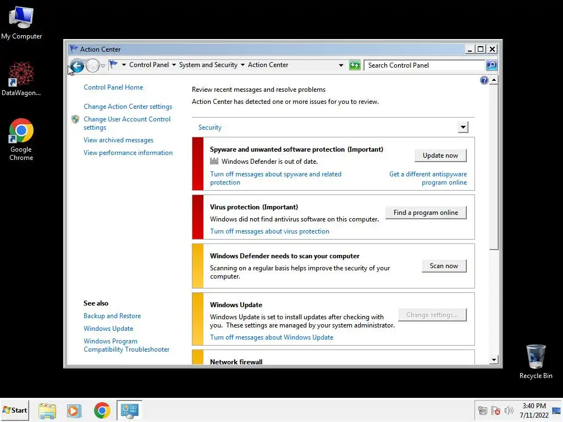Select My Computer desktop icon
The width and height of the screenshot is (563, 422).
[21, 22]
